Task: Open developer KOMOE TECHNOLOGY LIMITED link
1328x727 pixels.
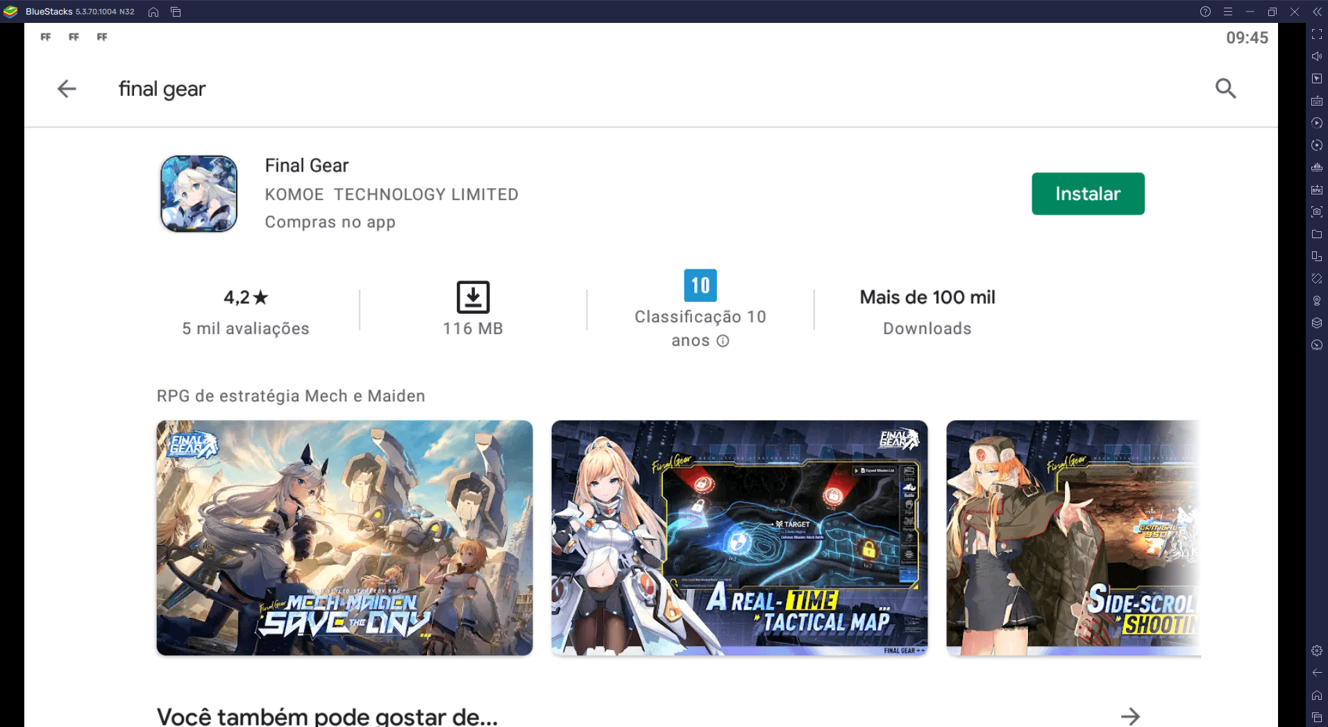Action: click(392, 194)
